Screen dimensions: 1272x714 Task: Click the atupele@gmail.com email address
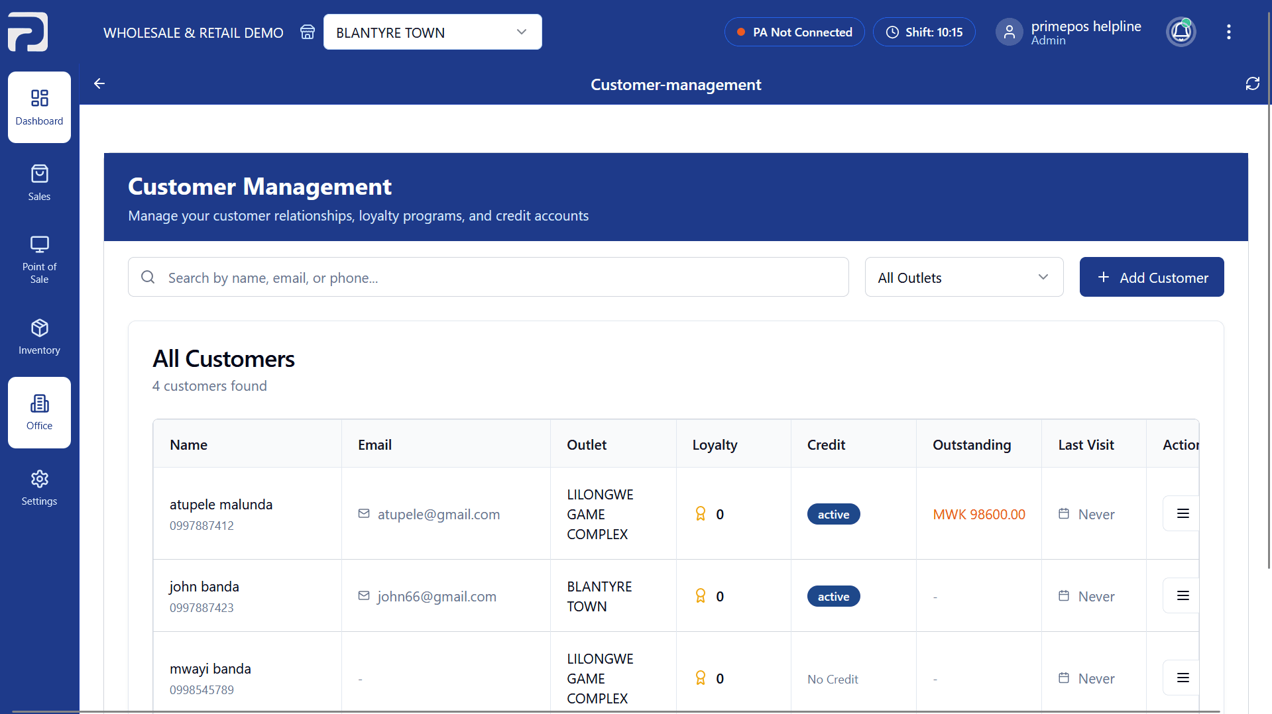439,514
